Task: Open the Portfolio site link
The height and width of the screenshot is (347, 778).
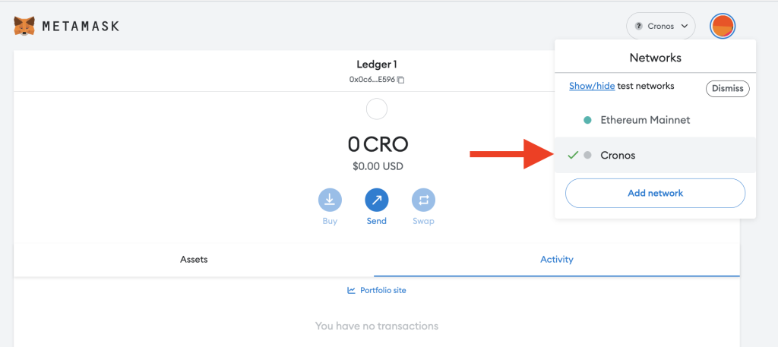Action: coord(382,290)
